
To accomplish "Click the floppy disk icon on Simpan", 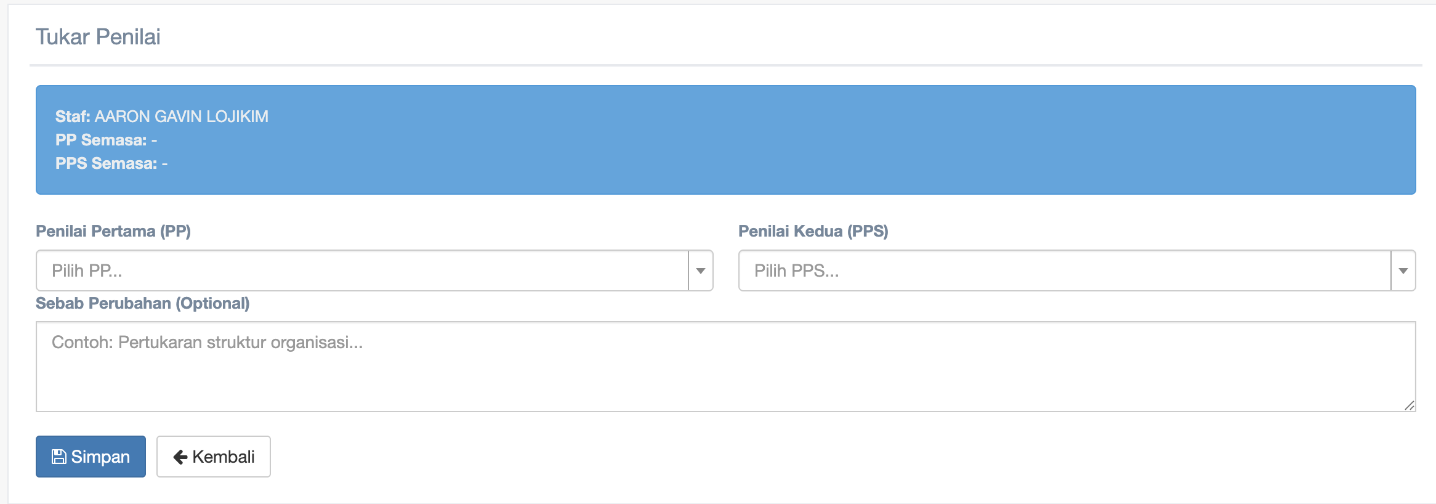I will (x=59, y=457).
